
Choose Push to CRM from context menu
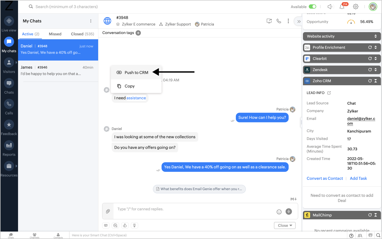pos(136,72)
